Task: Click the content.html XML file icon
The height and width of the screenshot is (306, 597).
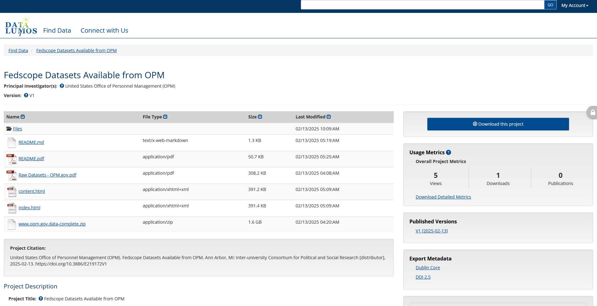Action: click(x=12, y=192)
